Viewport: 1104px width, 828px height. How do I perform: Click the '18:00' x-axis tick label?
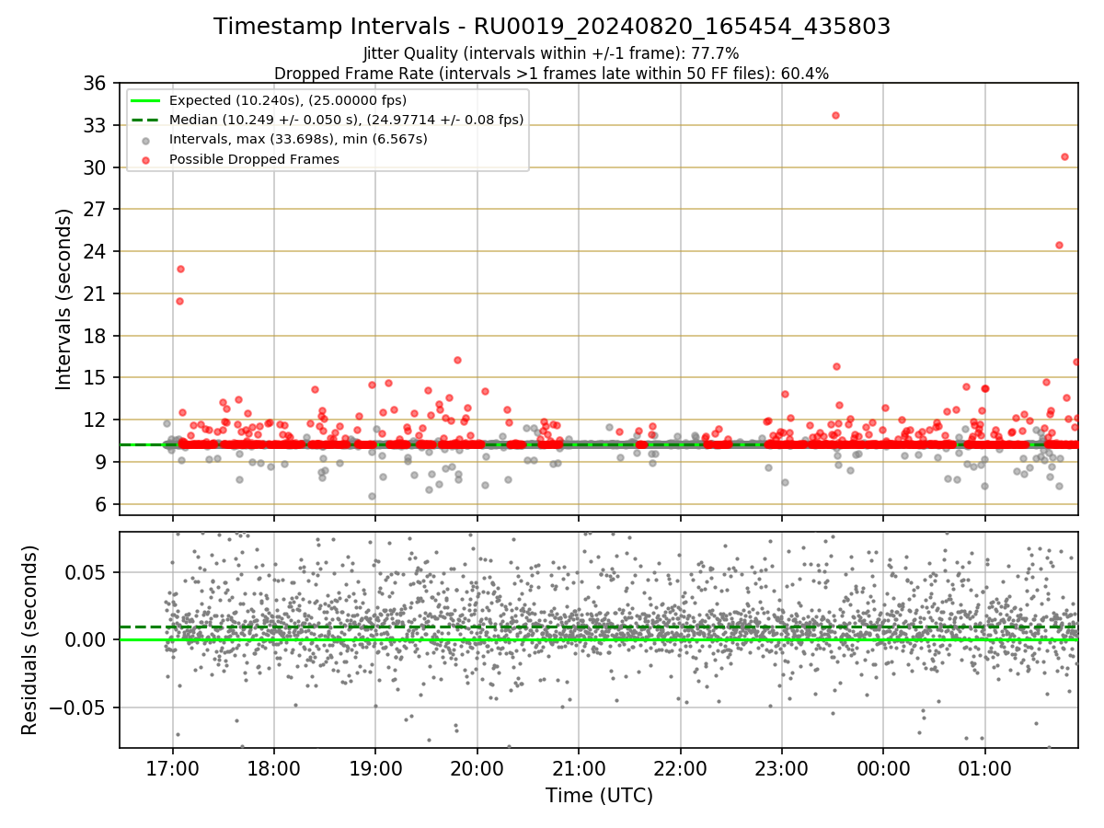[274, 766]
